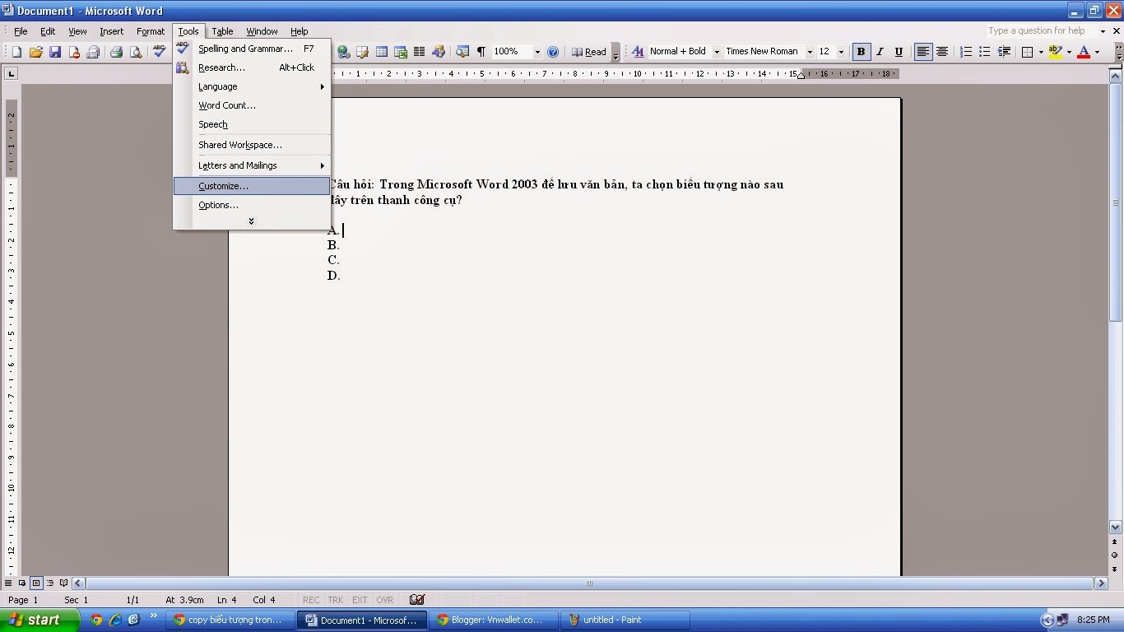Screen dimensions: 1124x632
Task: Click the Insert Hyperlink globe icon
Action: coord(344,52)
